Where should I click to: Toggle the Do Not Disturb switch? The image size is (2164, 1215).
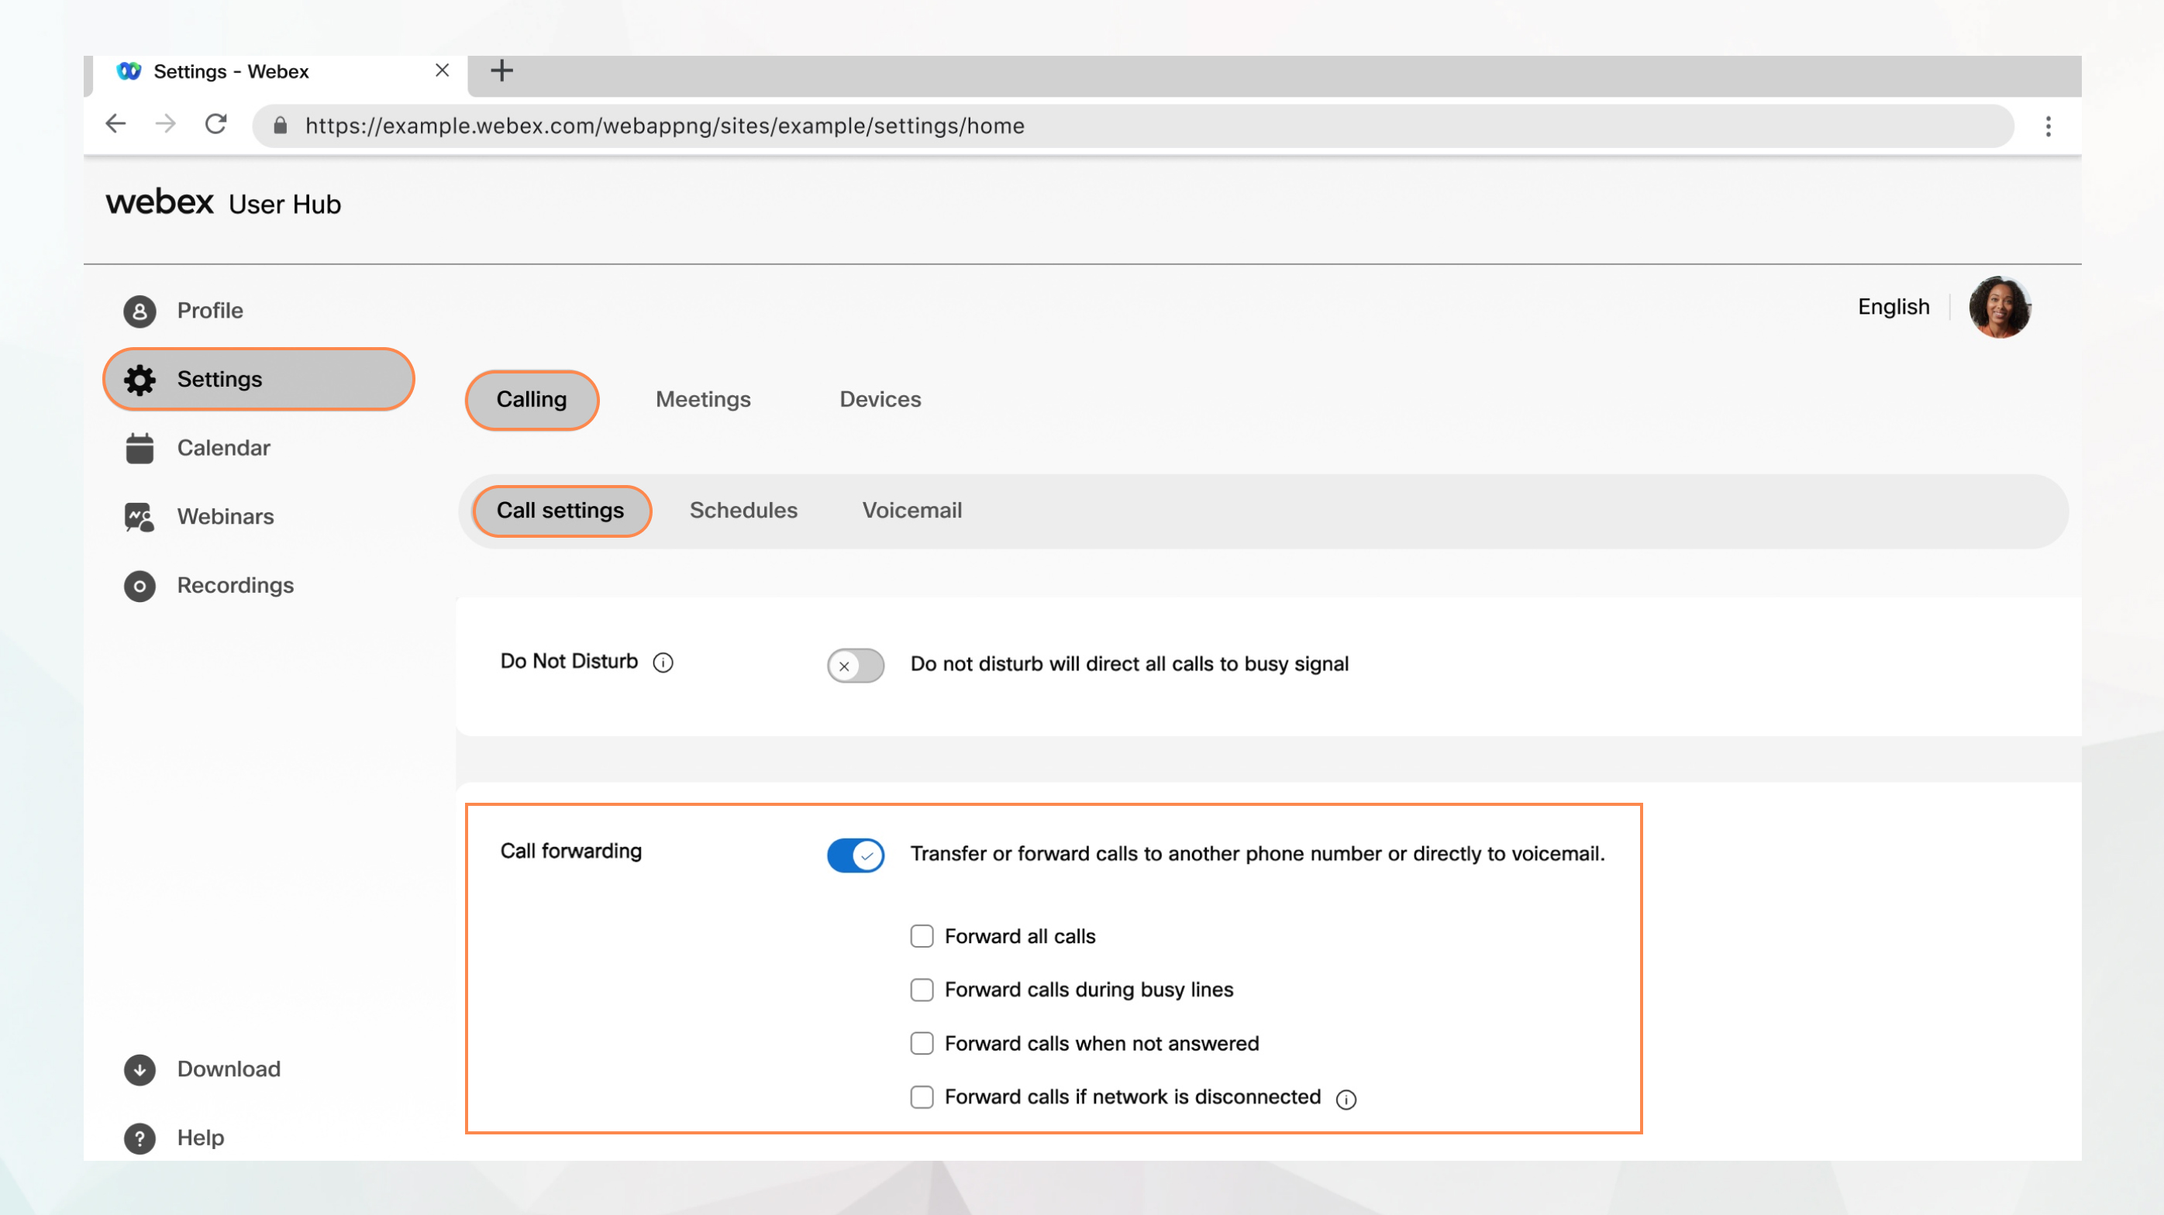point(857,664)
